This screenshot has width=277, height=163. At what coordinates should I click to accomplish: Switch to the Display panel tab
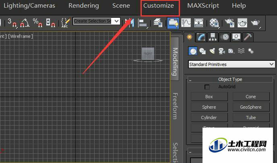[236, 37]
